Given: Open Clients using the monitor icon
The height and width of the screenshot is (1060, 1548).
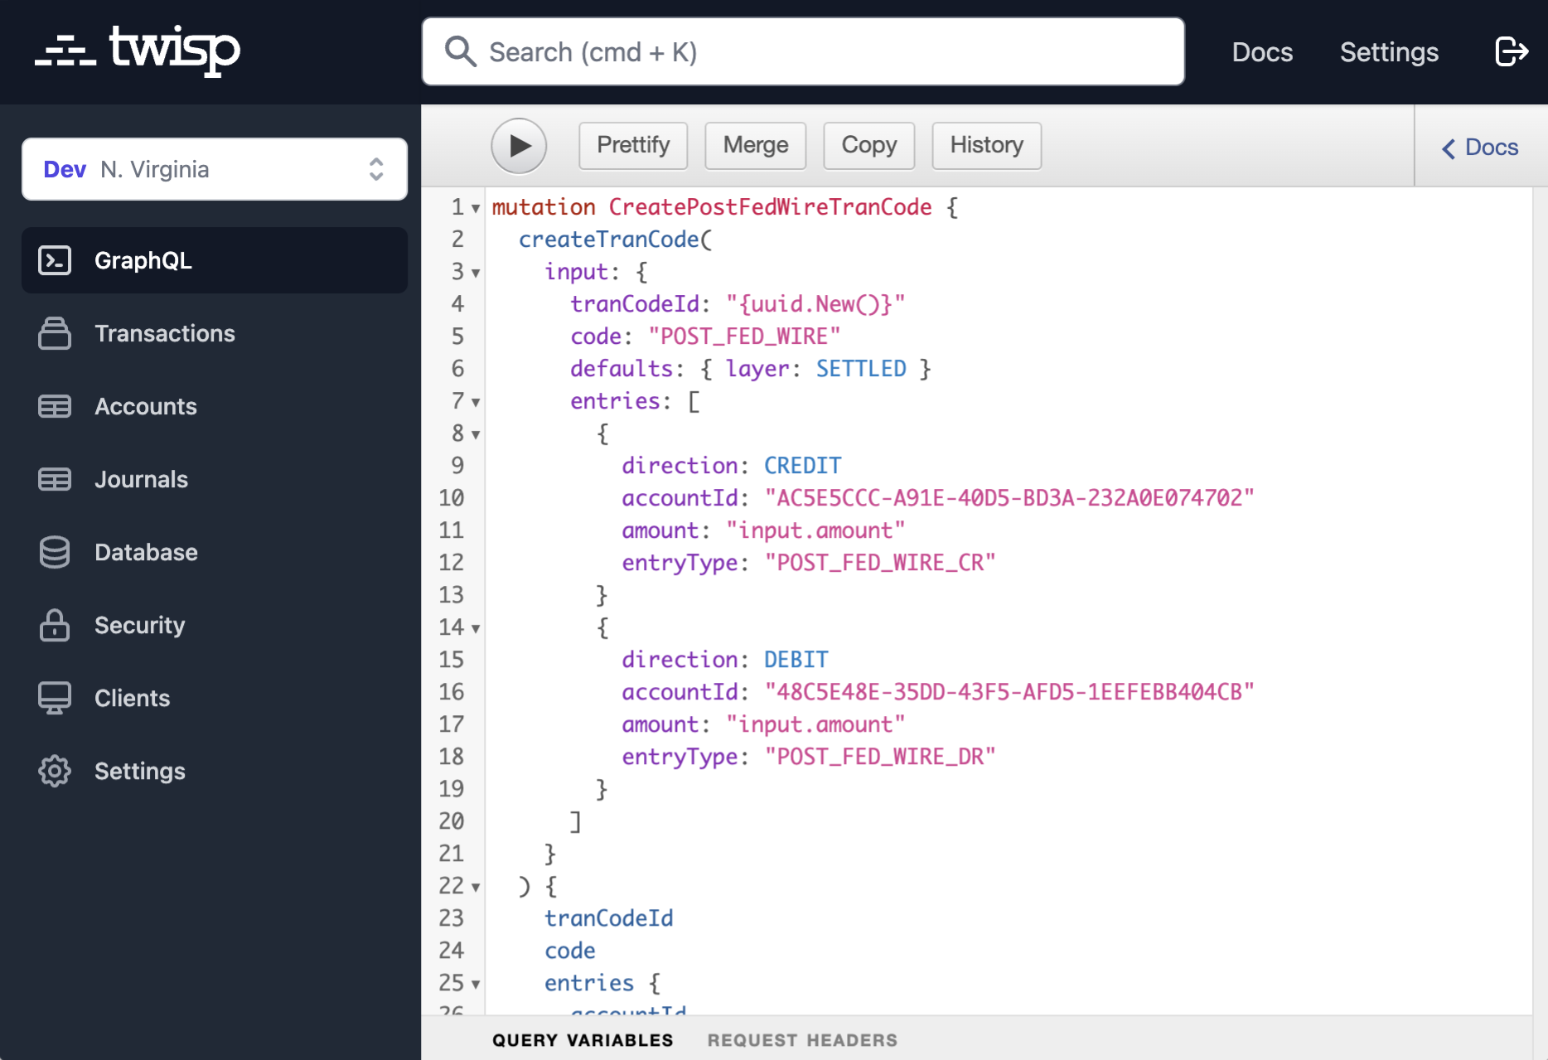Looking at the screenshot, I should [x=55, y=698].
